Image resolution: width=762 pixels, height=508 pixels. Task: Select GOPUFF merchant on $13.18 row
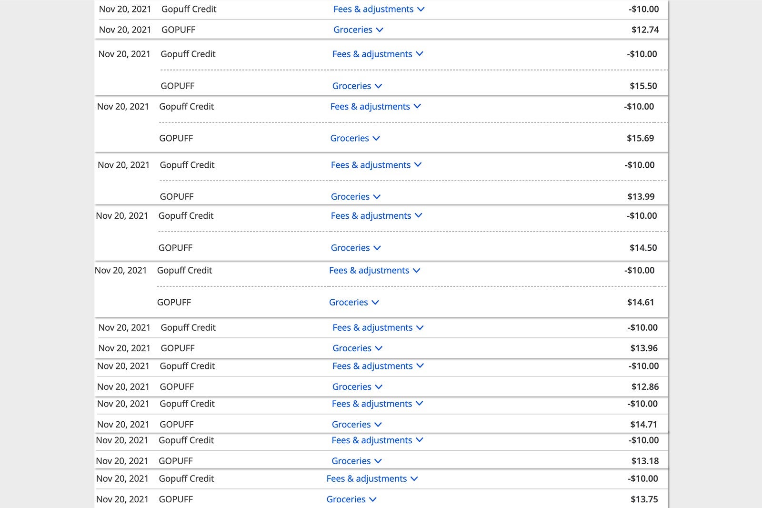[x=176, y=461]
